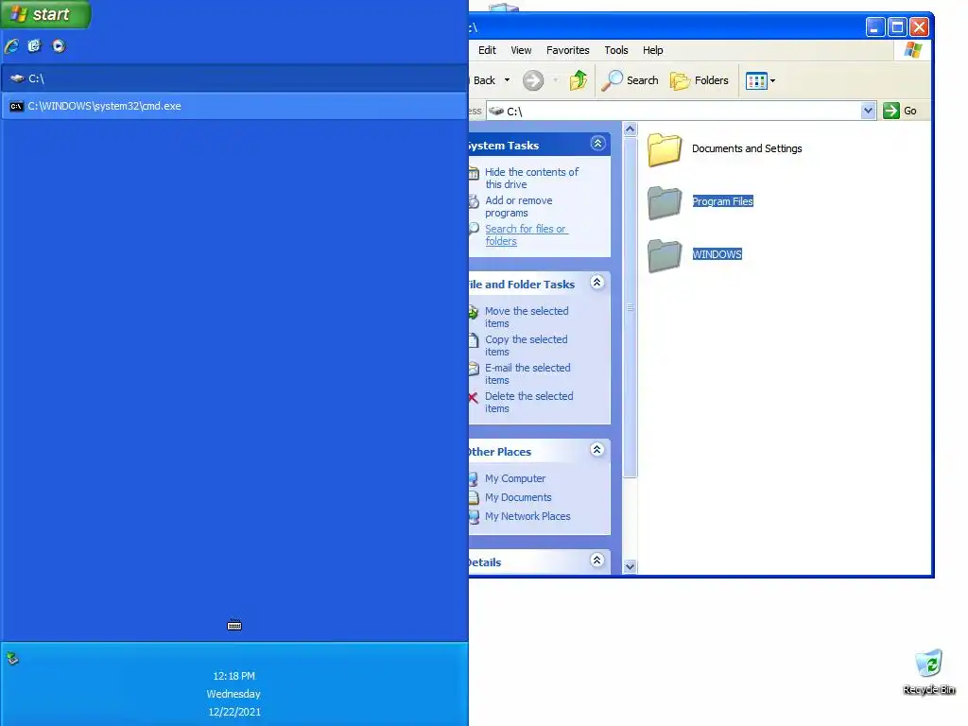Screen dimensions: 968x726
Task: Click the Go button
Action: [900, 112]
